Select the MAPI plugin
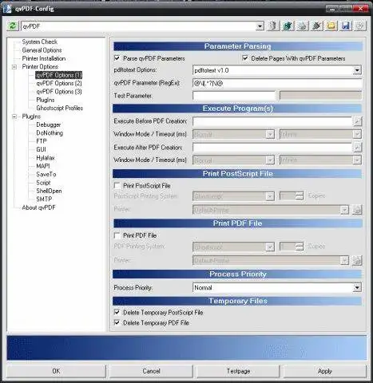Viewport: 373px width, 383px height. coord(43,166)
